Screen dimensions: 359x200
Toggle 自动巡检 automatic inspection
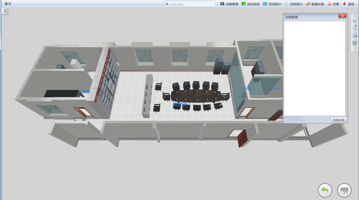click(251, 4)
